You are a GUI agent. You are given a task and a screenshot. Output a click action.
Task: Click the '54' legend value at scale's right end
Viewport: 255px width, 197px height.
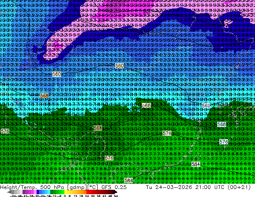(x=116, y=196)
